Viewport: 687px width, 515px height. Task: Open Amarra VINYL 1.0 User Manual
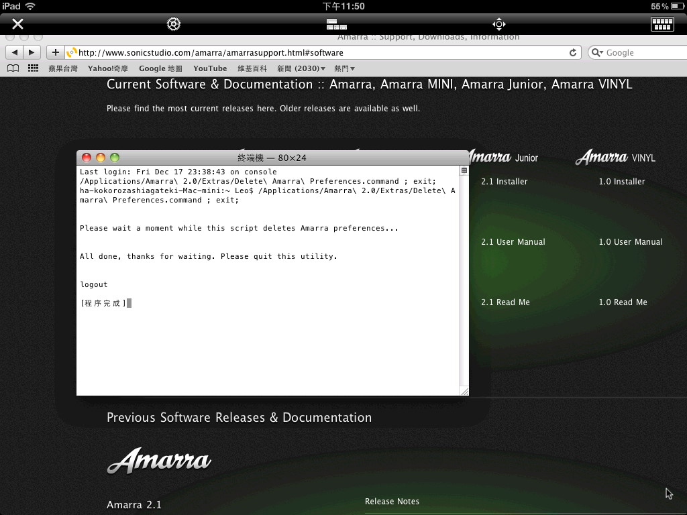[x=631, y=241]
